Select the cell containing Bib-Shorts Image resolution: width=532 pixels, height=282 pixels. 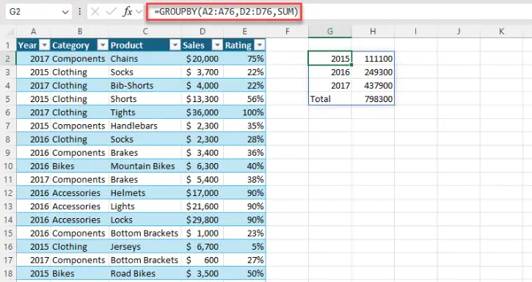click(145, 85)
